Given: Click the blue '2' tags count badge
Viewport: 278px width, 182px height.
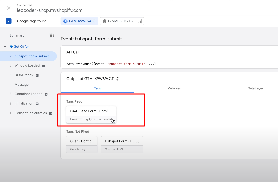Looking at the screenshot, I should click(x=8, y=21).
